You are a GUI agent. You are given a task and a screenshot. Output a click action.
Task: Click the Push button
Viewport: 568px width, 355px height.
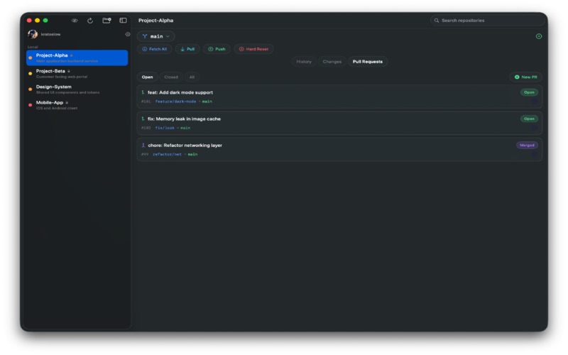217,49
